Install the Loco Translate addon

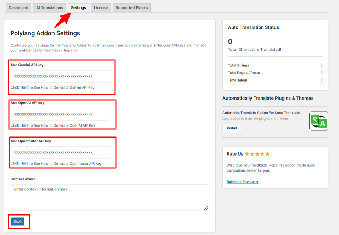pyautogui.click(x=232, y=128)
